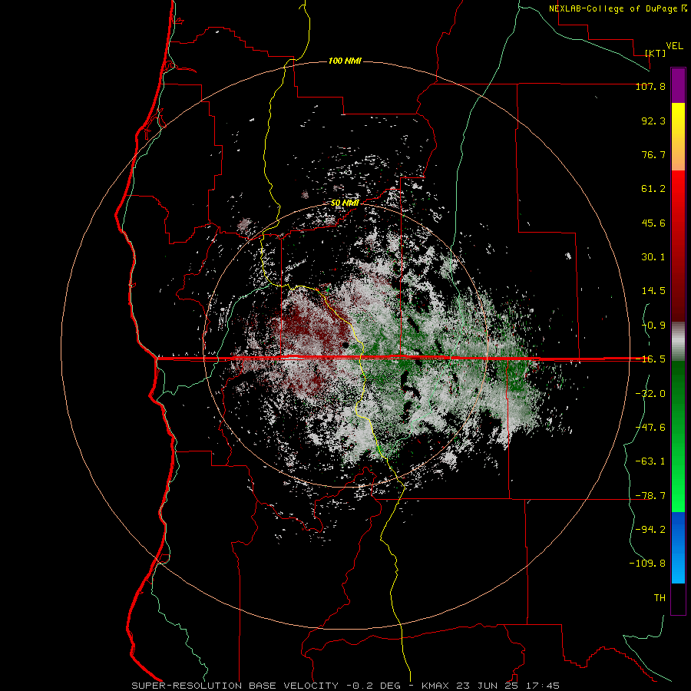The image size is (691, 691).
Task: Pick the purple segment of the velocity color bar
Action: (x=678, y=85)
